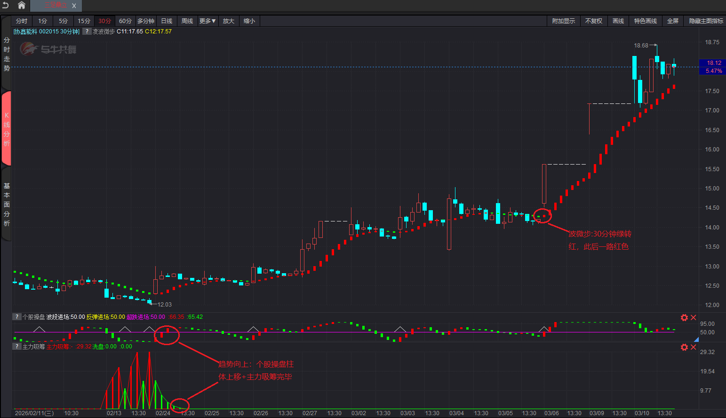Select the 日线 daily chart tab
This screenshot has height=418, width=726.
pos(167,21)
